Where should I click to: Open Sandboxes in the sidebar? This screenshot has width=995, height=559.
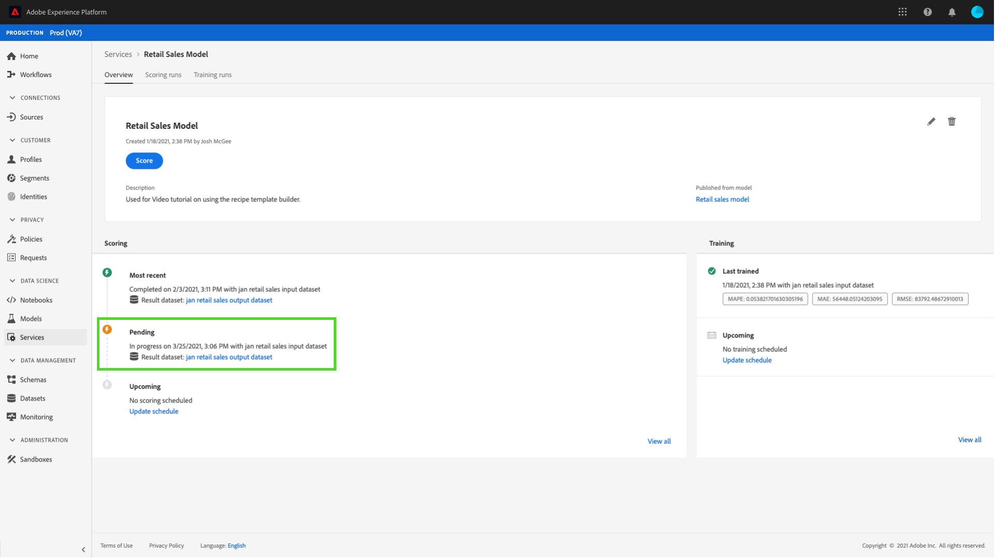pyautogui.click(x=36, y=460)
